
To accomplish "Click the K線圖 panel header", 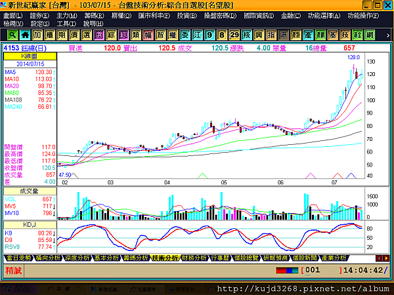I will click(30, 56).
